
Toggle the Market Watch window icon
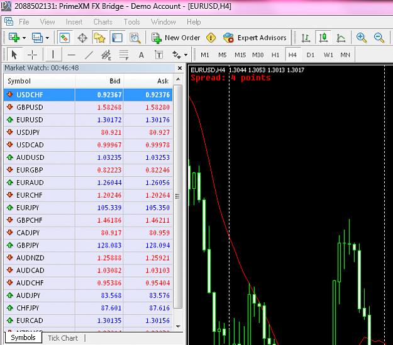[65, 38]
